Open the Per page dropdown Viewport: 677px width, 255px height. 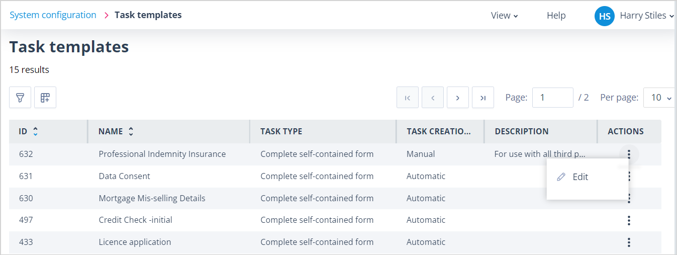[x=658, y=98]
